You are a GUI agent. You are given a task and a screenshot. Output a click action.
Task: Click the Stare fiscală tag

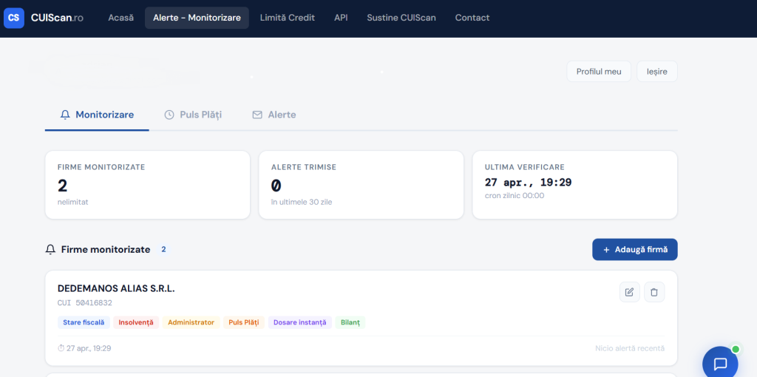click(x=84, y=322)
